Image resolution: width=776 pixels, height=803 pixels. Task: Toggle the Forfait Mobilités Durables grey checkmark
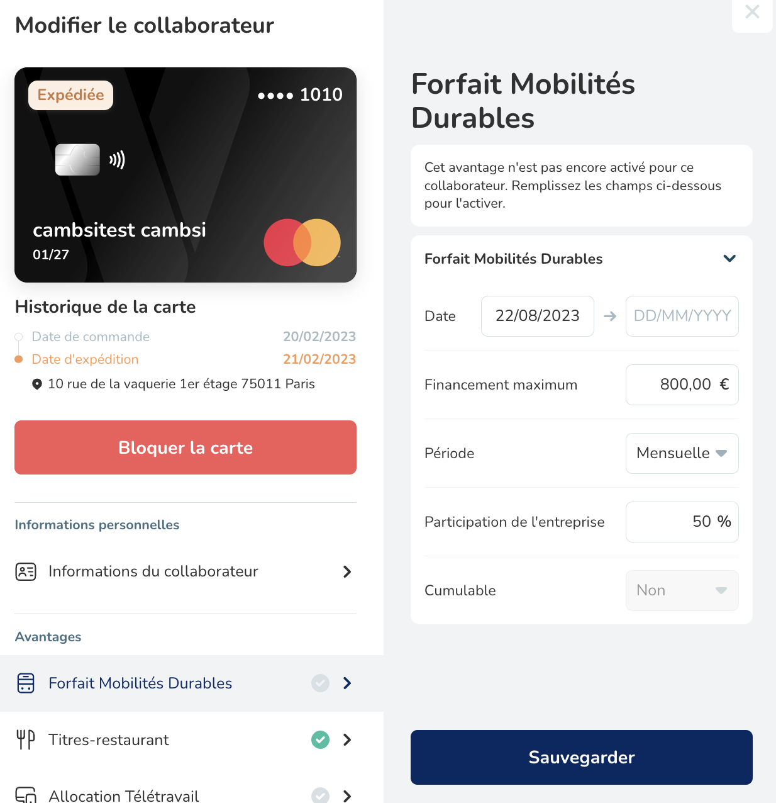pos(321,683)
